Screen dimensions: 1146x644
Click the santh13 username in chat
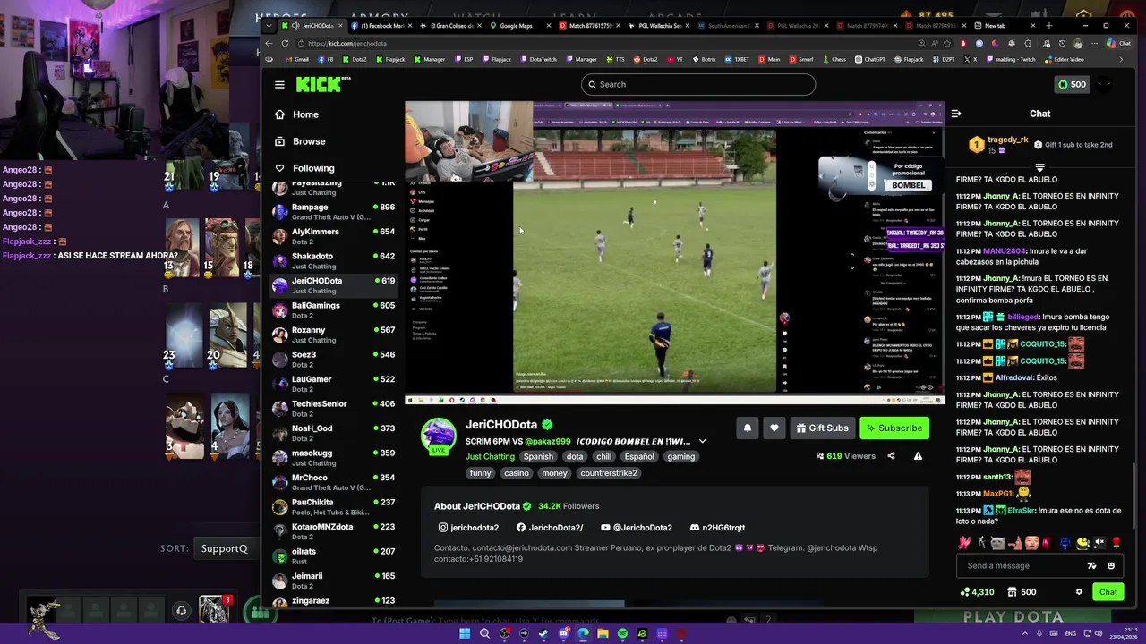(998, 477)
